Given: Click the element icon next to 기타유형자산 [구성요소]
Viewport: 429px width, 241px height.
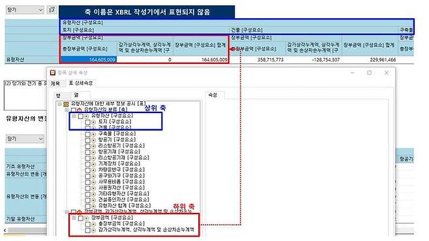Looking at the screenshot, I should click(x=94, y=194).
